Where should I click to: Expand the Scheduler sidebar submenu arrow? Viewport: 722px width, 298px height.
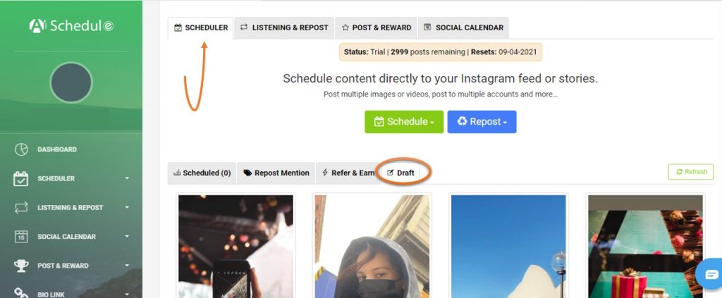pyautogui.click(x=127, y=178)
